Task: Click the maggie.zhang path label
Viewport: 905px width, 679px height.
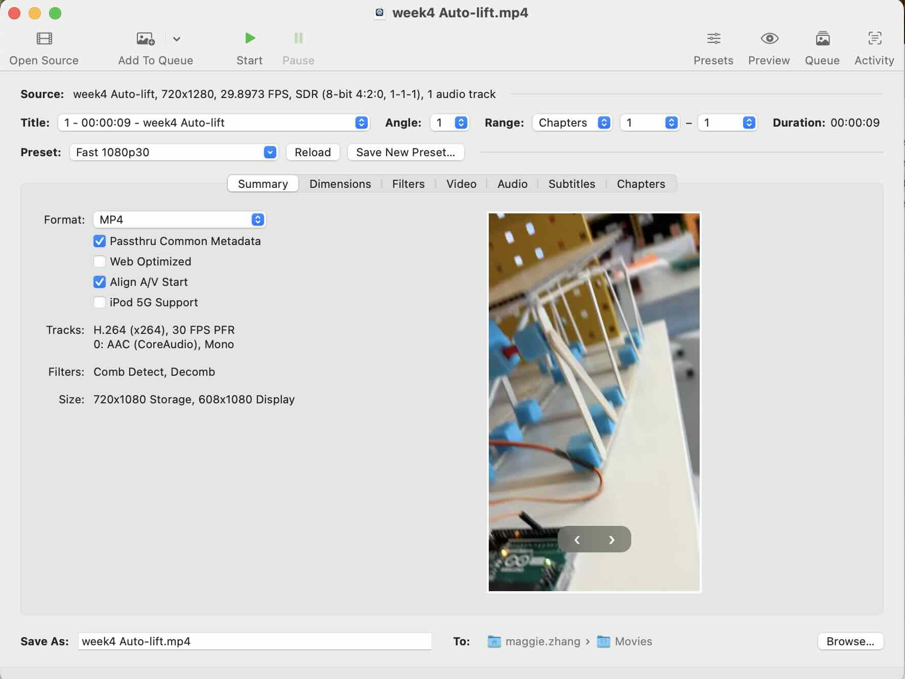Action: click(x=543, y=641)
